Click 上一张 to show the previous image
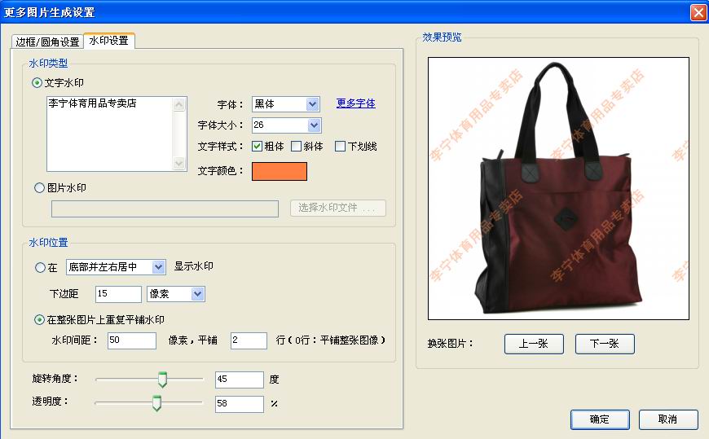709x439 pixels. pos(534,344)
